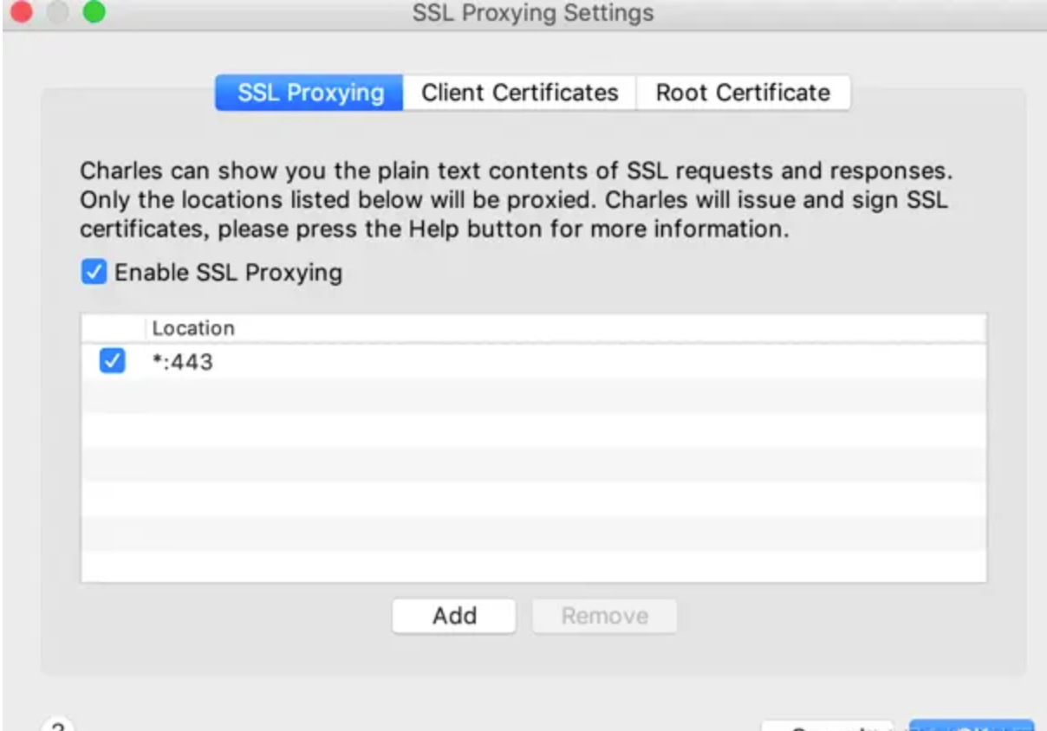Select the *:443 location row text

(x=182, y=362)
